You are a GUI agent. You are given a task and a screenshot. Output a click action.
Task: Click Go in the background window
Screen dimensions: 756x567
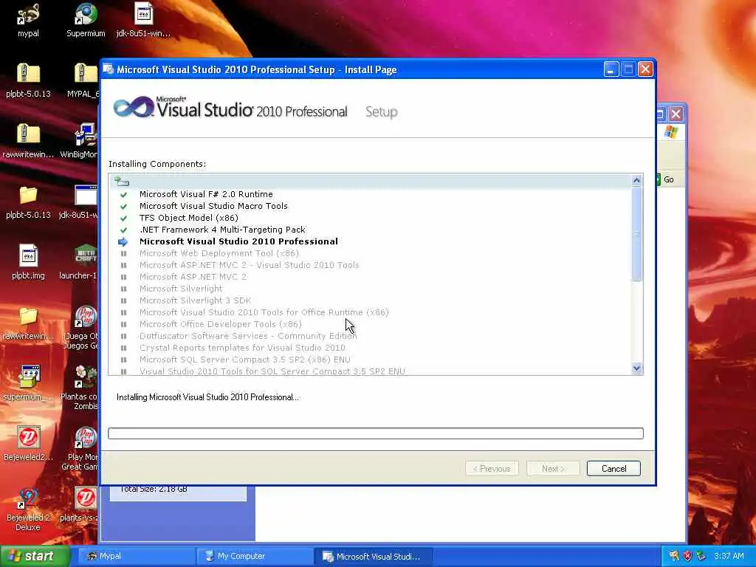click(668, 179)
